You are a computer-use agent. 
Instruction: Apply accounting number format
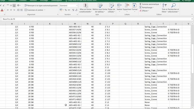click(61, 10)
